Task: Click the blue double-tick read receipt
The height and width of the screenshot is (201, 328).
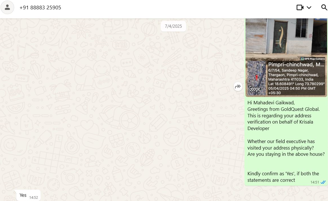Action: 323,182
